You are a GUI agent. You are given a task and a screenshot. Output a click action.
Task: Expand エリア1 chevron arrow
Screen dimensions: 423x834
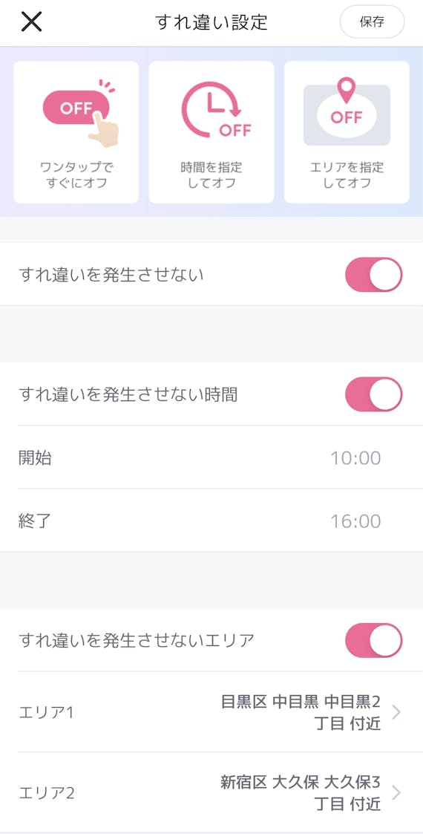(x=396, y=712)
